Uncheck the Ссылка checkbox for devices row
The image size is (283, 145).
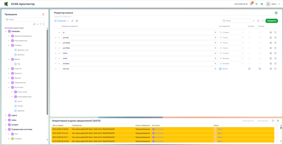(249, 69)
